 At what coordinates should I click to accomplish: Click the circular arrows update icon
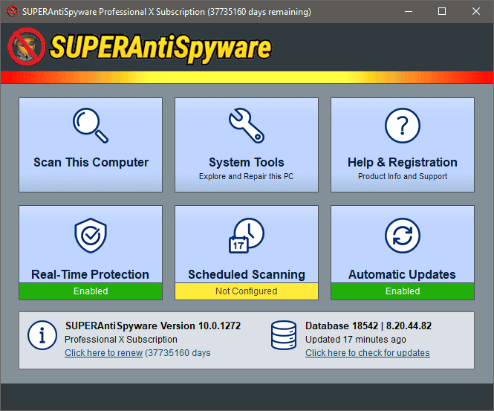[403, 236]
